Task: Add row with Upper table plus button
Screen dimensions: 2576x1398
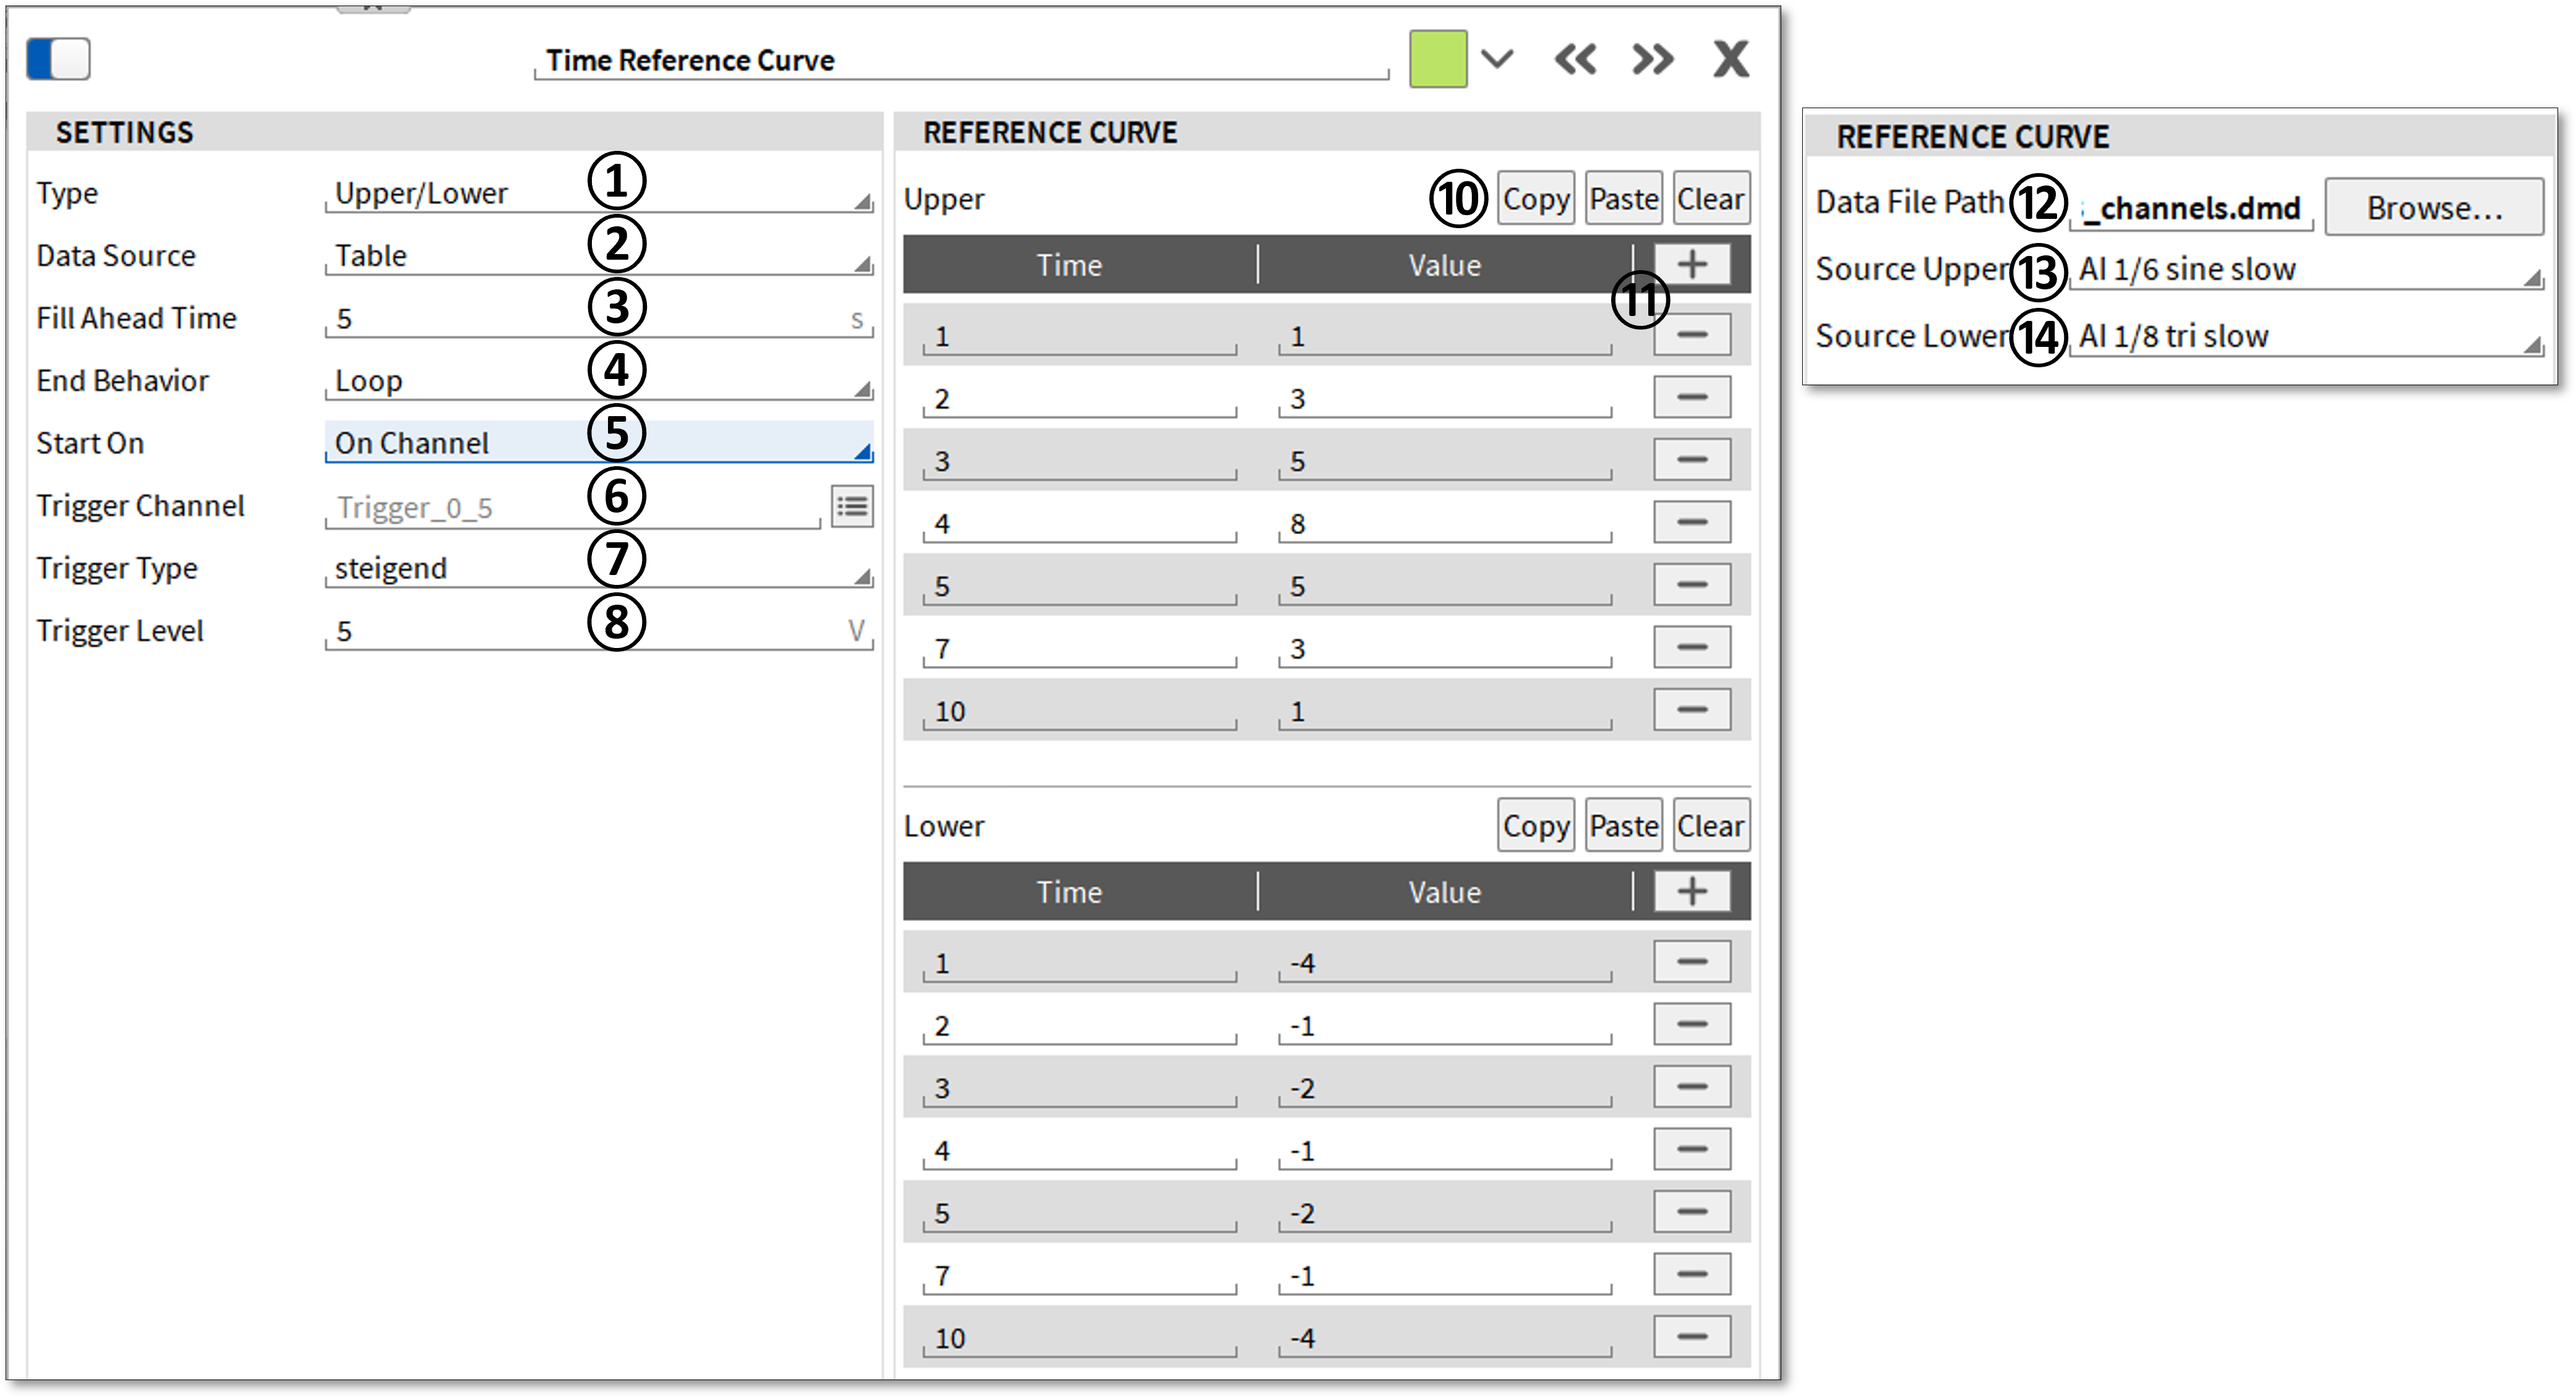Action: (x=1692, y=265)
